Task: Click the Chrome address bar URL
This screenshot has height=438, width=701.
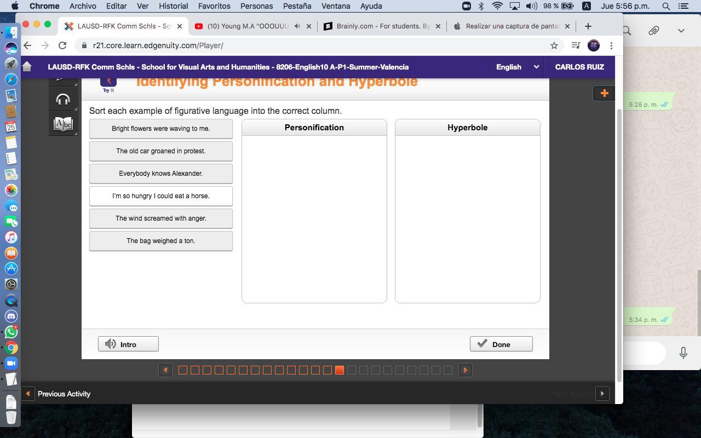Action: (158, 45)
